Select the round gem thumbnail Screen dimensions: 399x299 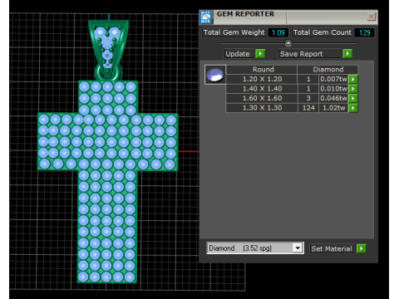(x=215, y=75)
